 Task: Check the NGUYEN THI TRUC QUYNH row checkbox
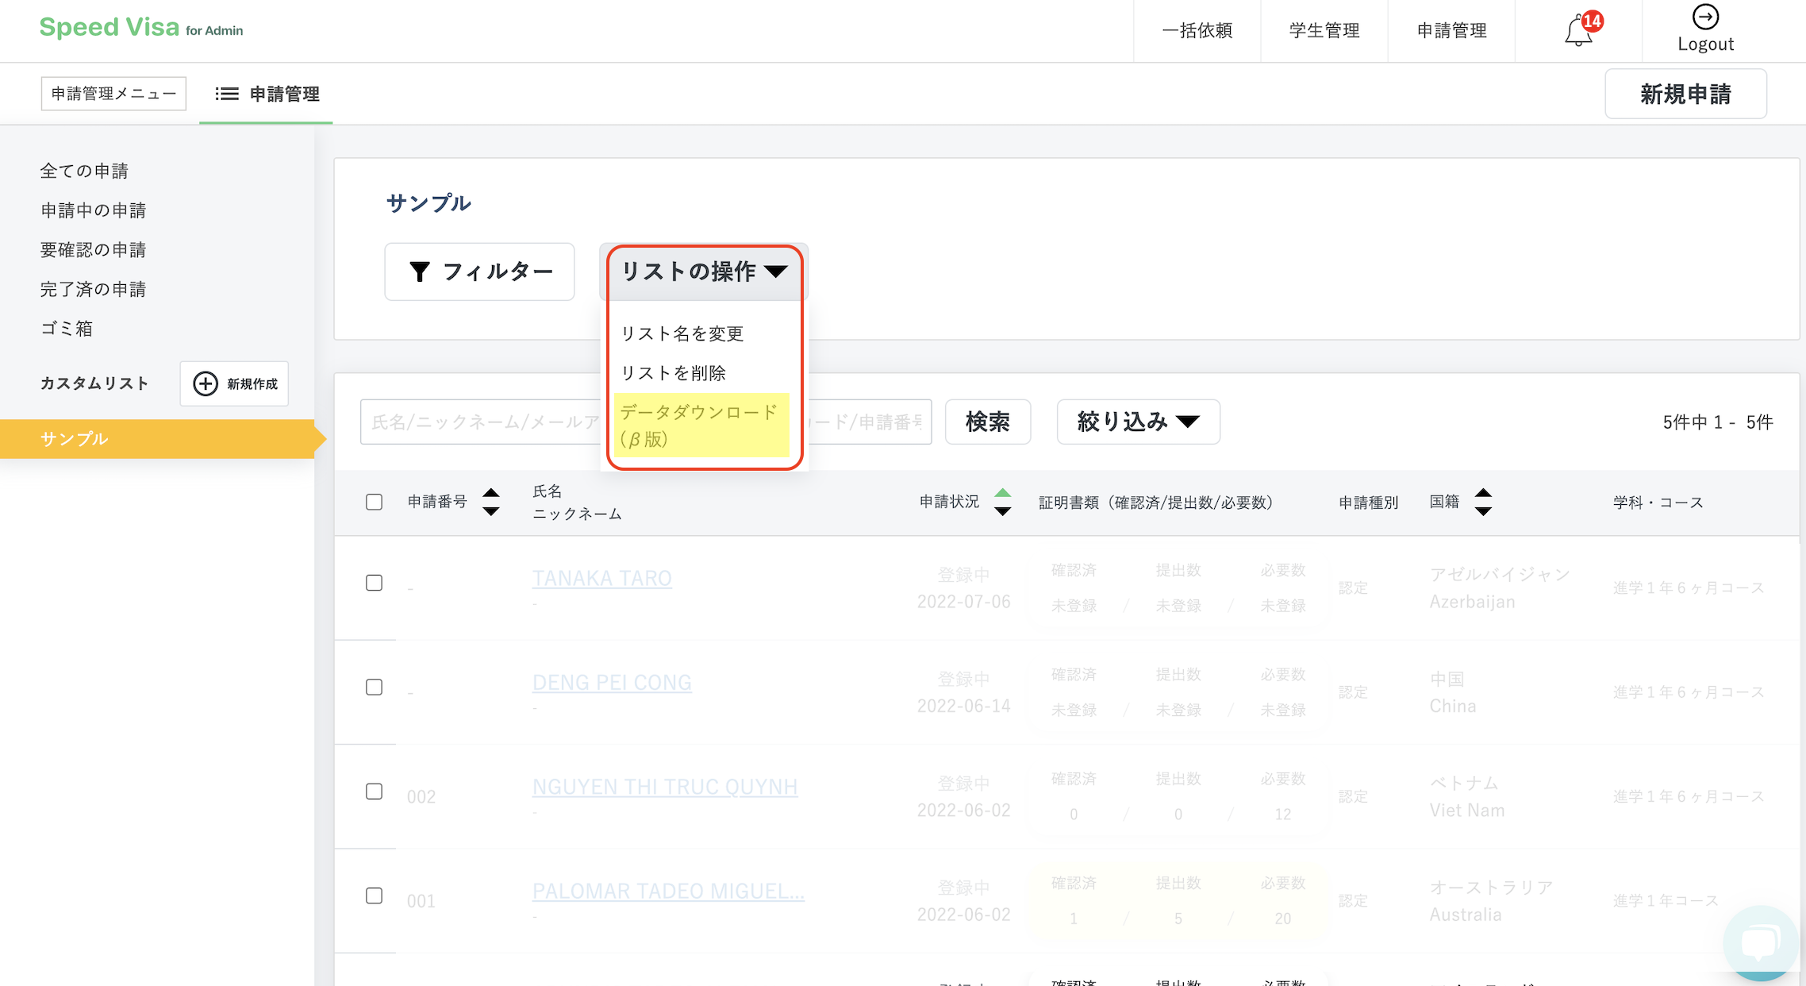(x=374, y=791)
